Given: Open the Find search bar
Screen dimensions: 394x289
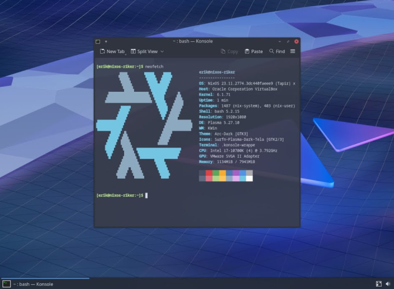Looking at the screenshot, I should pos(277,51).
